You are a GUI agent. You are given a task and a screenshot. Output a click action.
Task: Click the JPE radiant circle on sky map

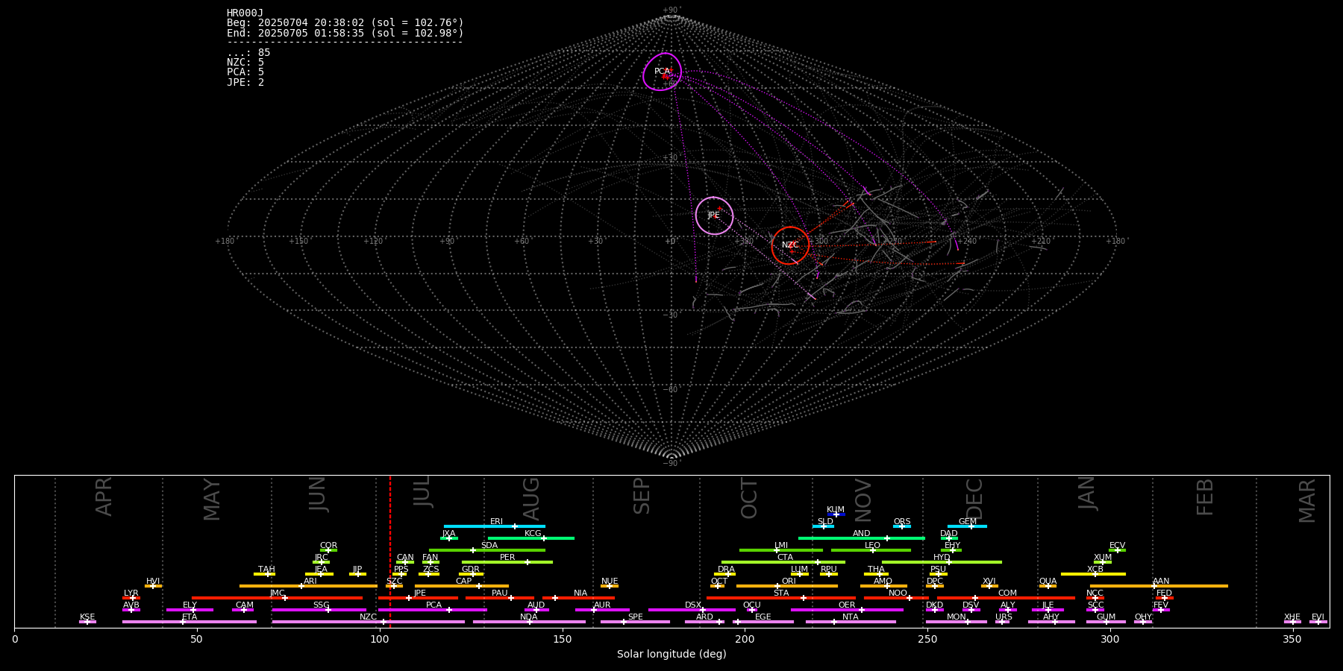[x=714, y=215]
